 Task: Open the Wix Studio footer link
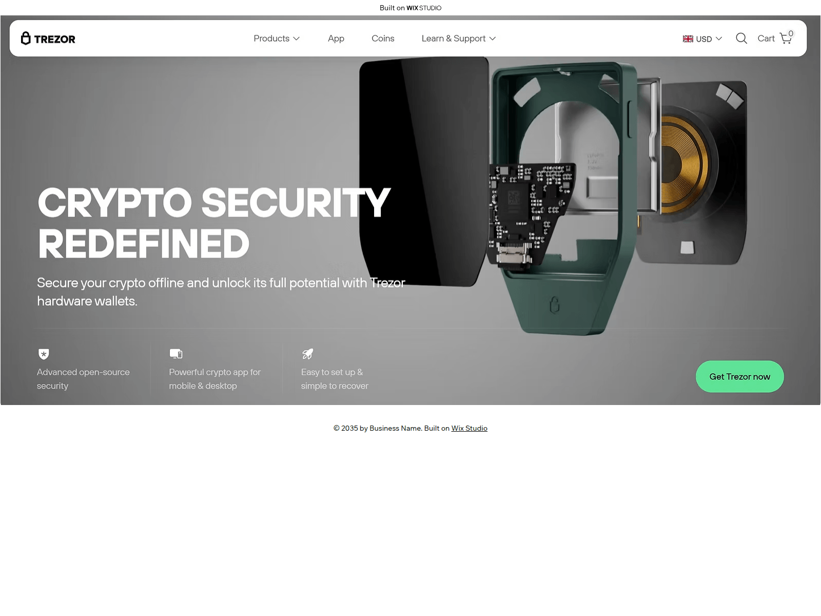[x=469, y=428]
